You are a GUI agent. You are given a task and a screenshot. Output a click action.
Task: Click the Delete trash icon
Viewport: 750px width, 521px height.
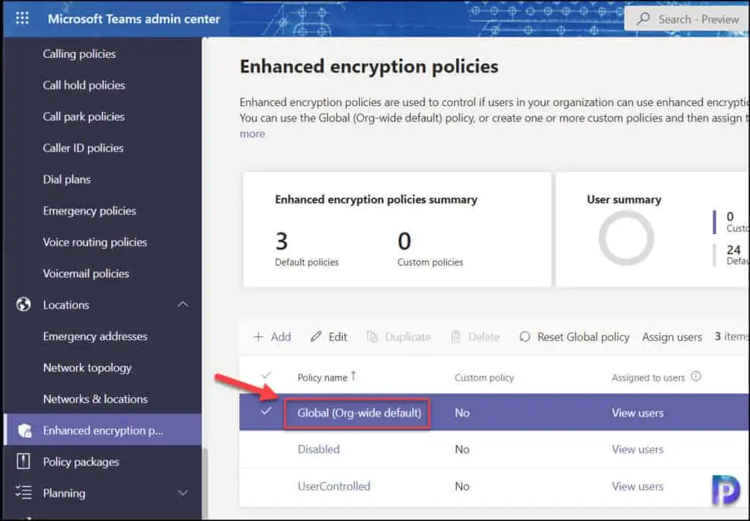(x=456, y=337)
